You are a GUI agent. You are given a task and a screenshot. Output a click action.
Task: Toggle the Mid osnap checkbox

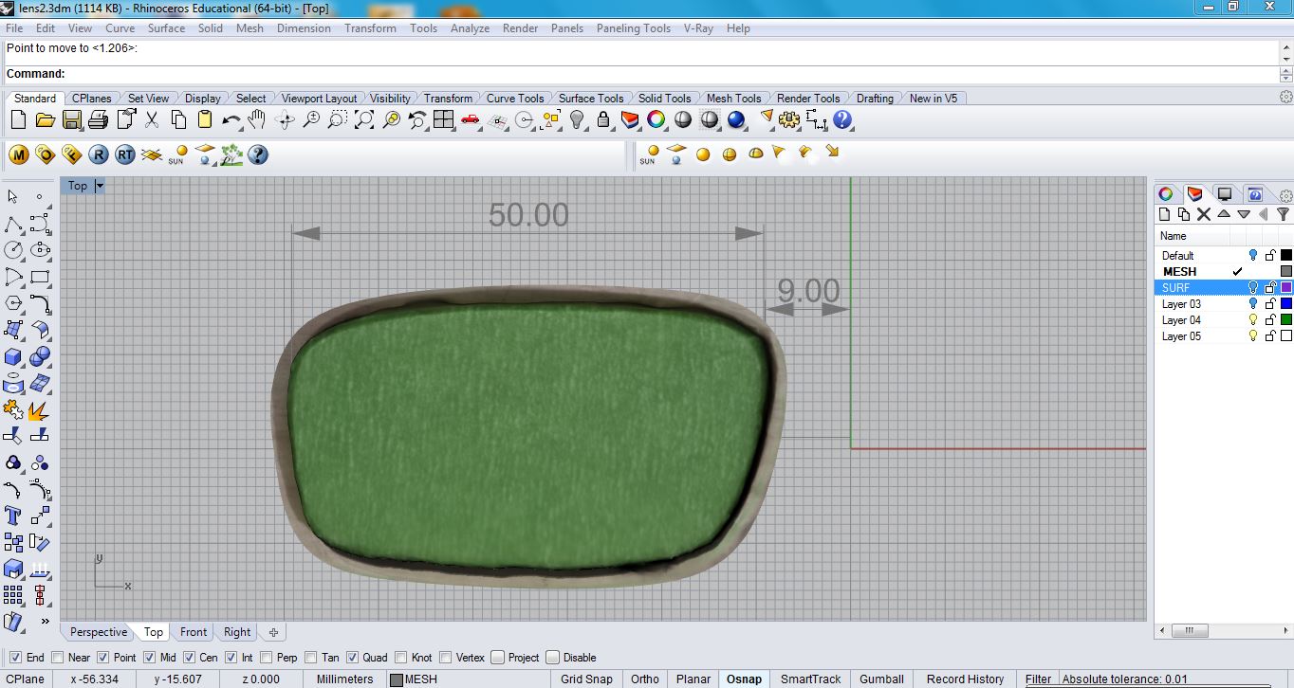(x=149, y=657)
